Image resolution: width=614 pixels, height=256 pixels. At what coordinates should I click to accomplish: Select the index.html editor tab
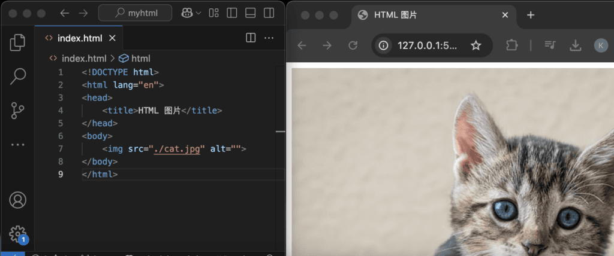click(79, 38)
